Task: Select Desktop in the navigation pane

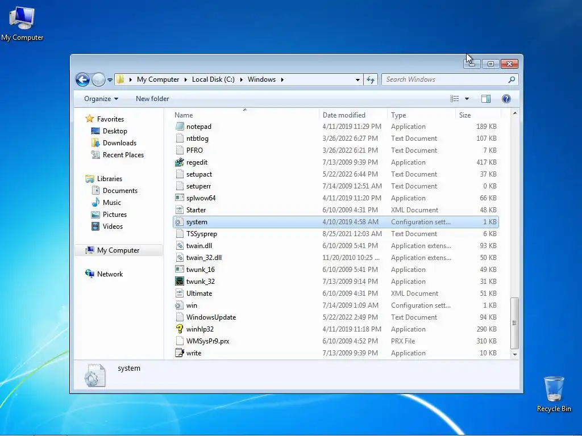Action: pyautogui.click(x=115, y=131)
